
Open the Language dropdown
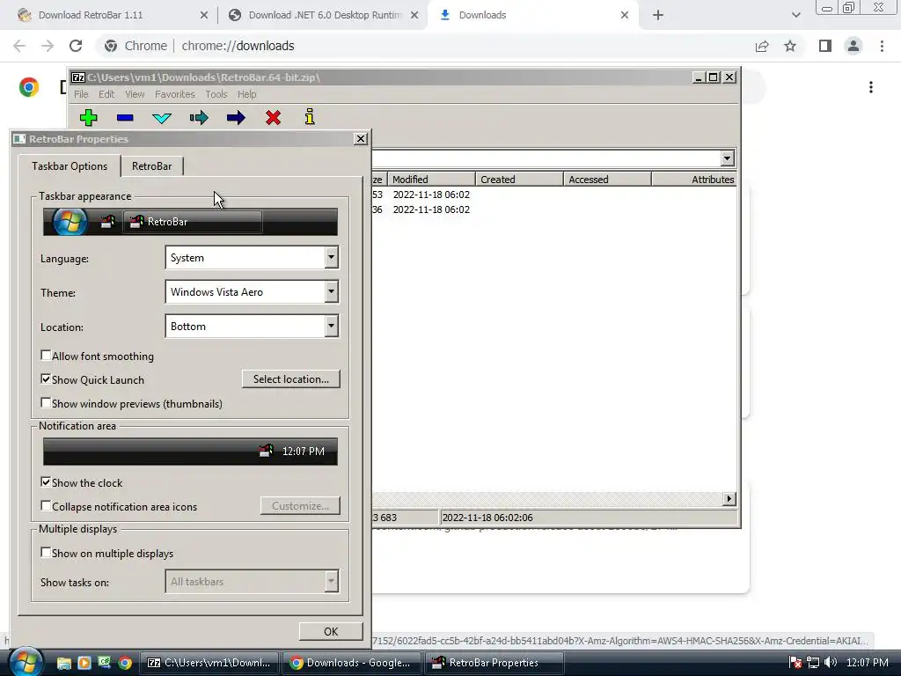tap(252, 258)
